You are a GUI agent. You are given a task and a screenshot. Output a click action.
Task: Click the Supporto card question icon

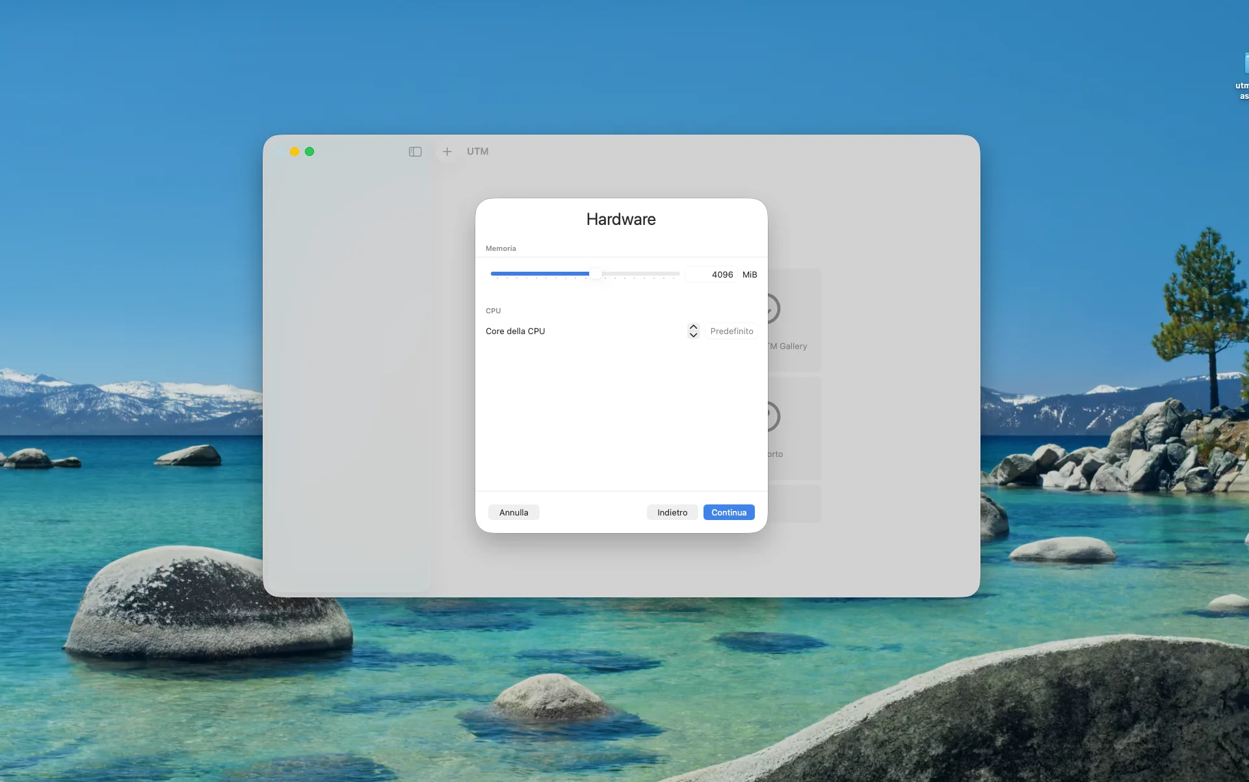click(x=773, y=416)
